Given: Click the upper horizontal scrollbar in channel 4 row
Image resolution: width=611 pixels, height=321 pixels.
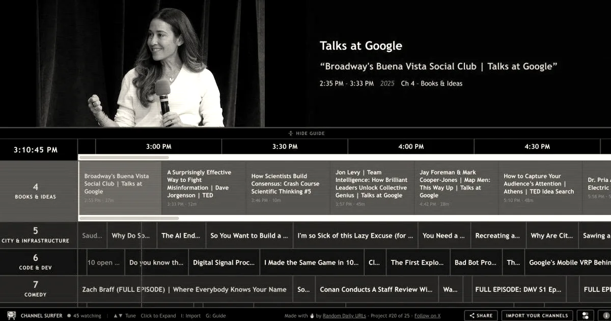Looking at the screenshot, I should point(124,157).
